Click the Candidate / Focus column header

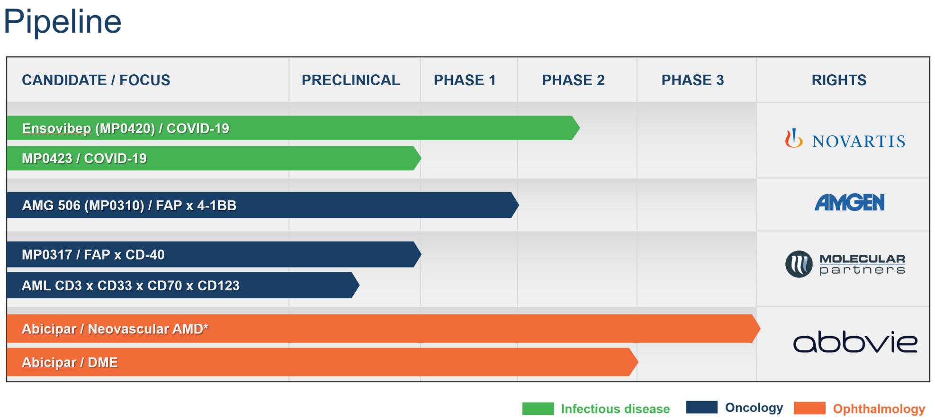pyautogui.click(x=96, y=80)
